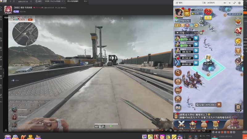Switch to 武将 generals tab
247x139 pixels.
(192, 125)
